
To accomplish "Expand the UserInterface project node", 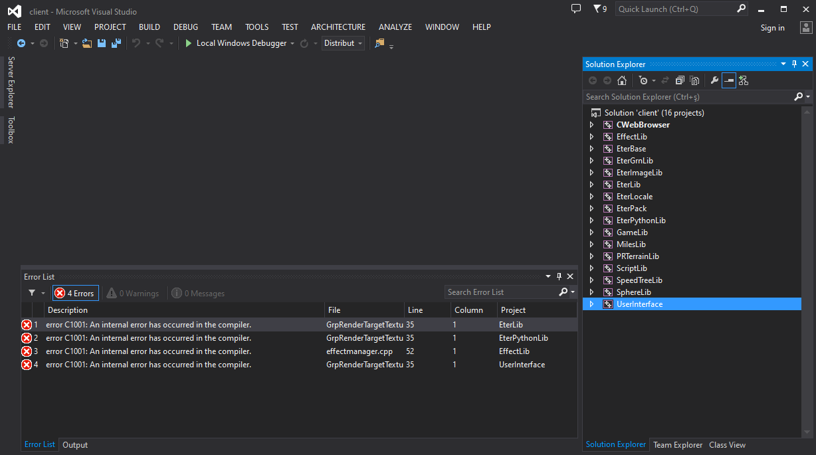I will click(591, 304).
